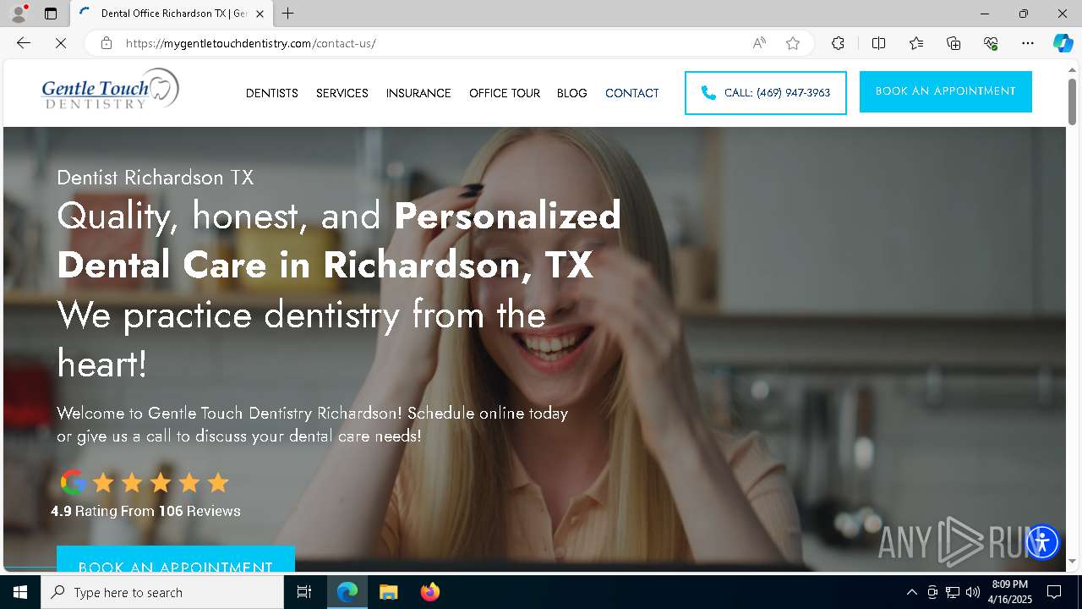The image size is (1082, 609).
Task: Open the Services menu item
Action: click(x=342, y=93)
